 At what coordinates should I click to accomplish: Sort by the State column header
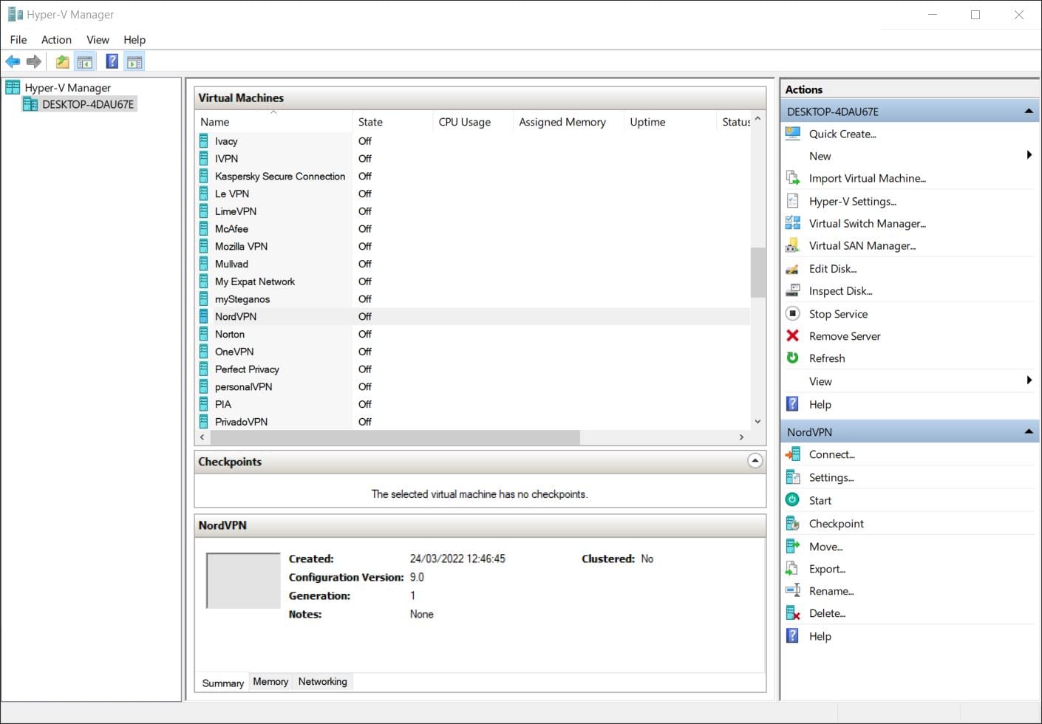coord(392,122)
